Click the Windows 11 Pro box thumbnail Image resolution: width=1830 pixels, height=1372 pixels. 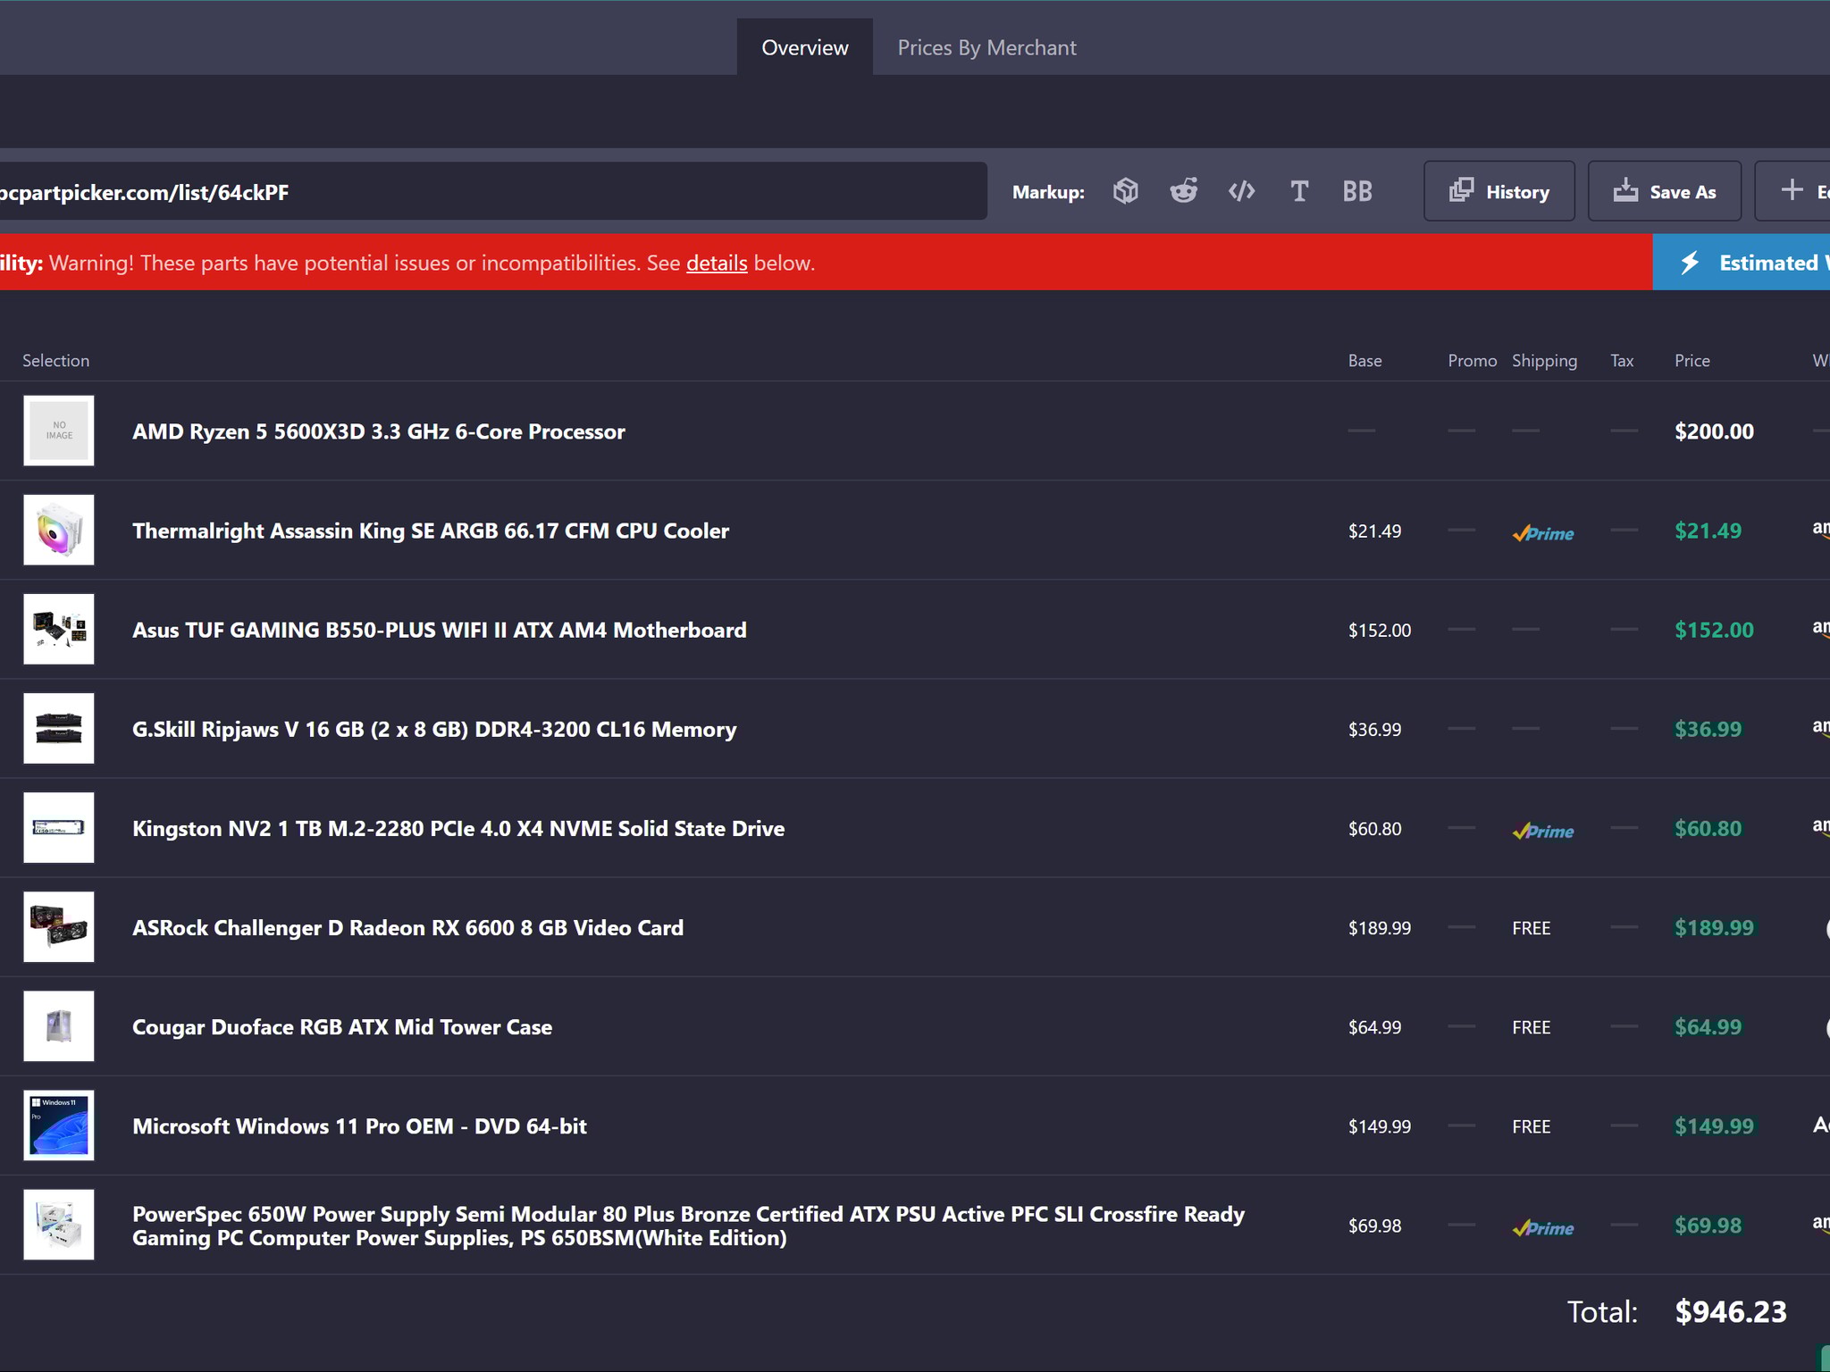59,1125
